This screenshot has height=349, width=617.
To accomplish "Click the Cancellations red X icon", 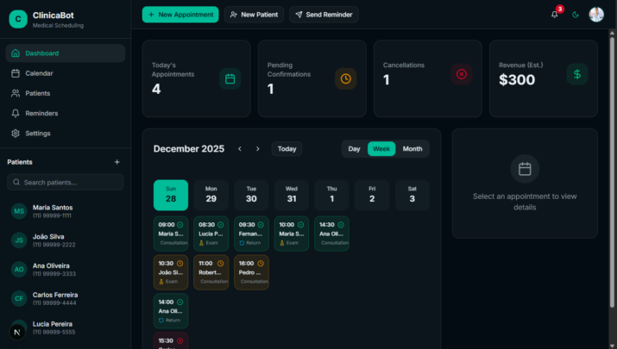I will click(x=462, y=74).
